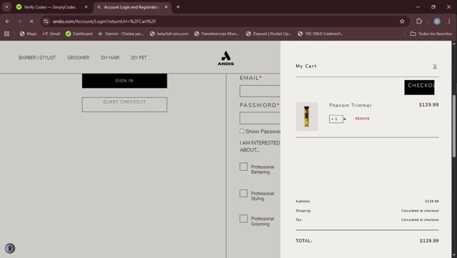This screenshot has width=457, height=258.
Task: Open the BARBER / STYLIST menu
Action: click(x=37, y=58)
